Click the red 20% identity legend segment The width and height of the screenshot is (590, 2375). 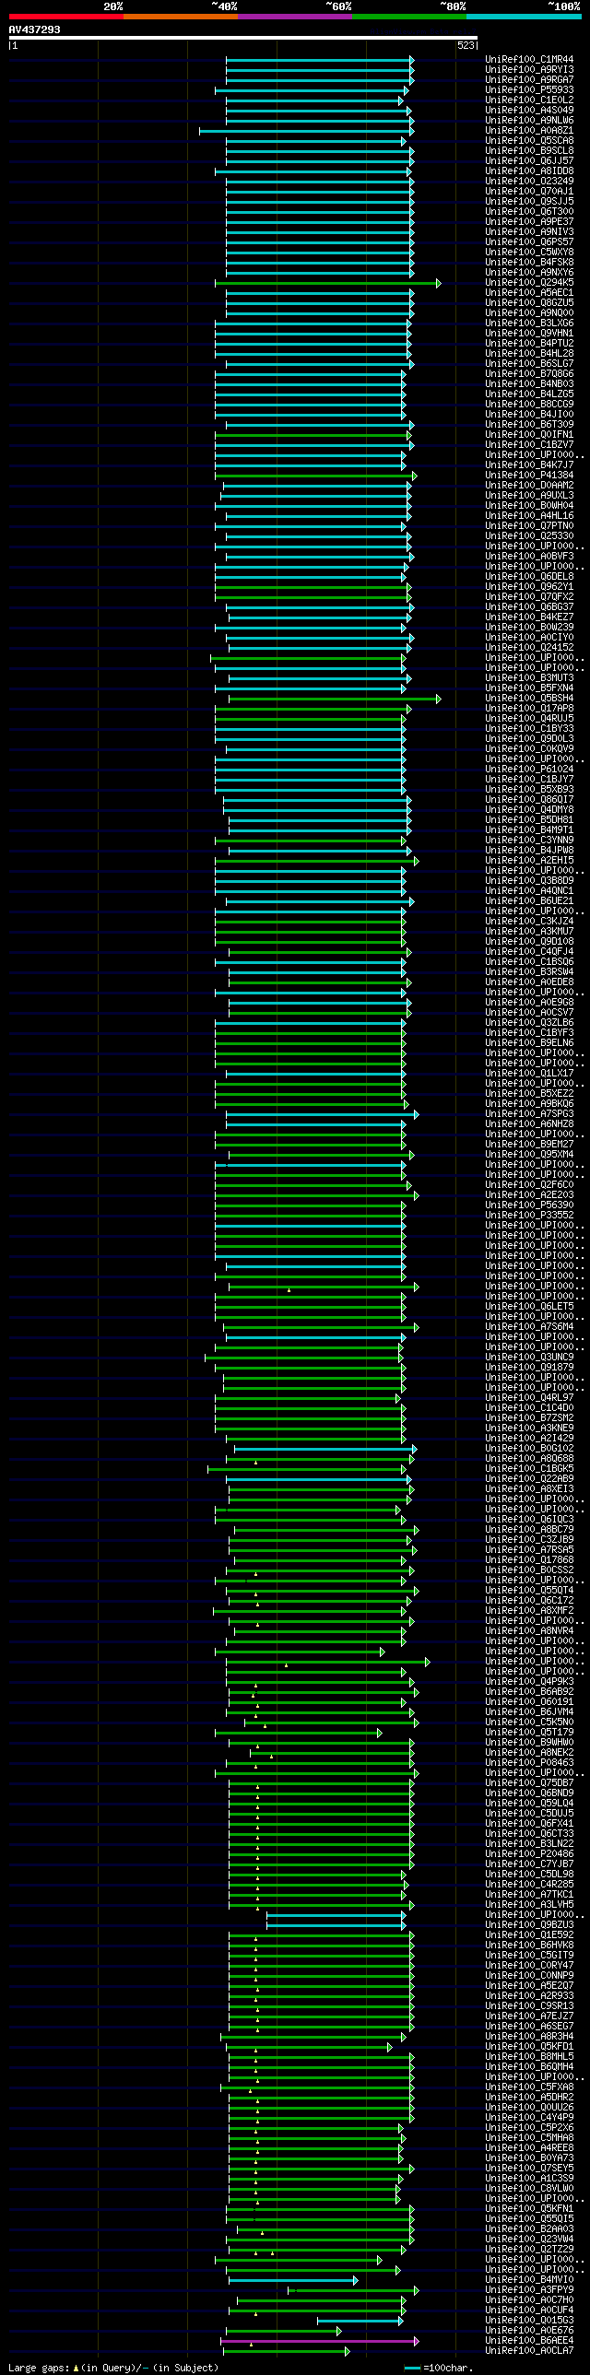[65, 17]
